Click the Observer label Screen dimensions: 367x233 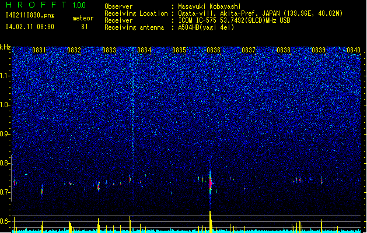point(118,6)
